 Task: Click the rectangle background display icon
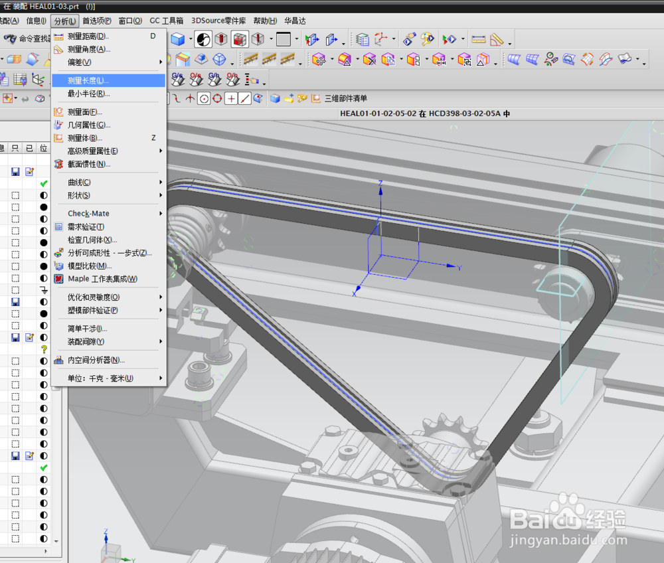[x=284, y=39]
